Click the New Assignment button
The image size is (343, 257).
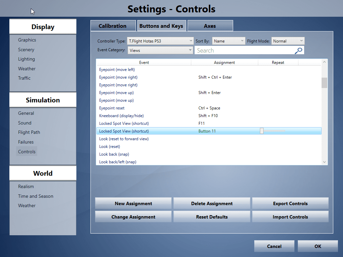pos(133,203)
